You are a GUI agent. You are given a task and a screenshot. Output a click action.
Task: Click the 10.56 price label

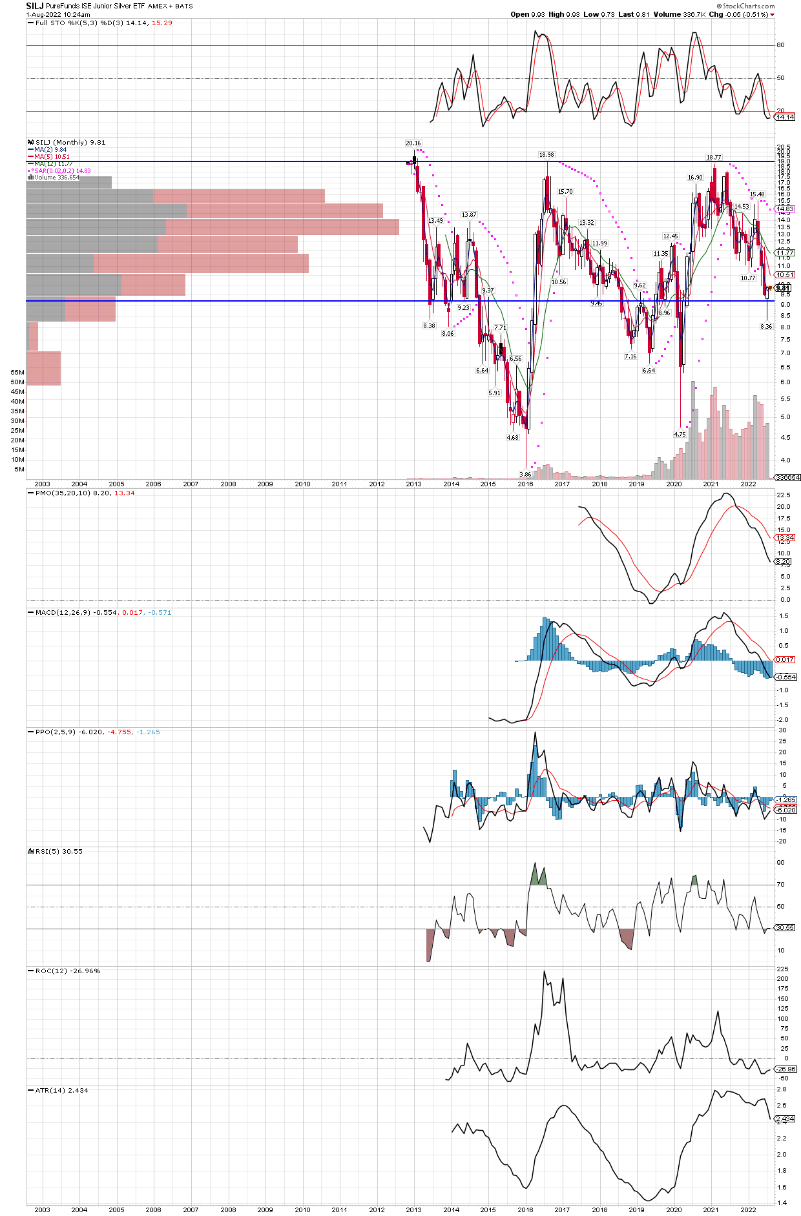point(559,282)
